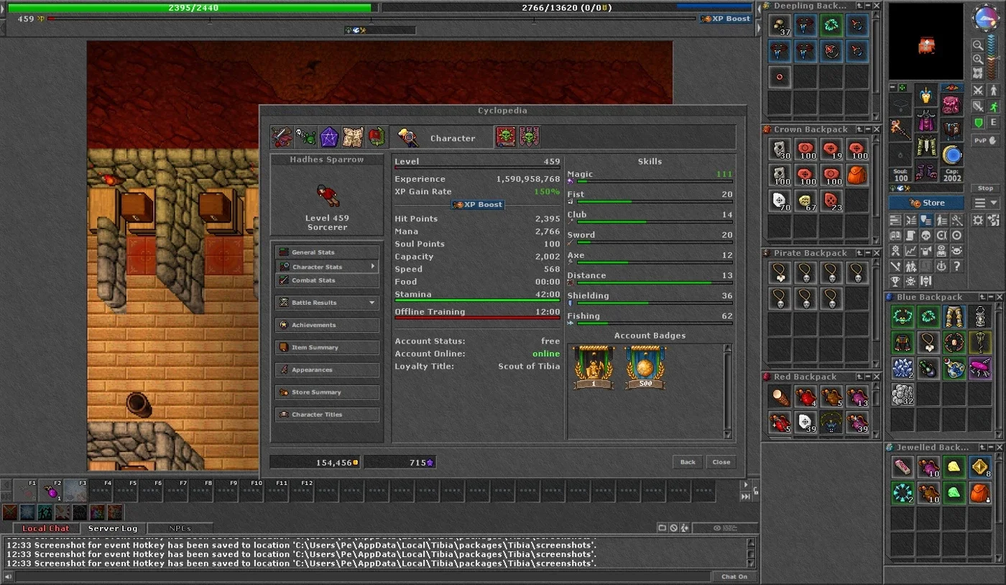Open the Bestiary skull-and-monster icon in Cyclopedia

[x=305, y=137]
